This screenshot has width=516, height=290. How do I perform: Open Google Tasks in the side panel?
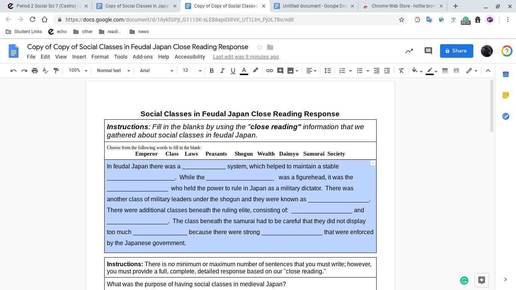[506, 116]
